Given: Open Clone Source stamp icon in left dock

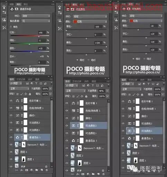Looking at the screenshot, I should point(4,20).
